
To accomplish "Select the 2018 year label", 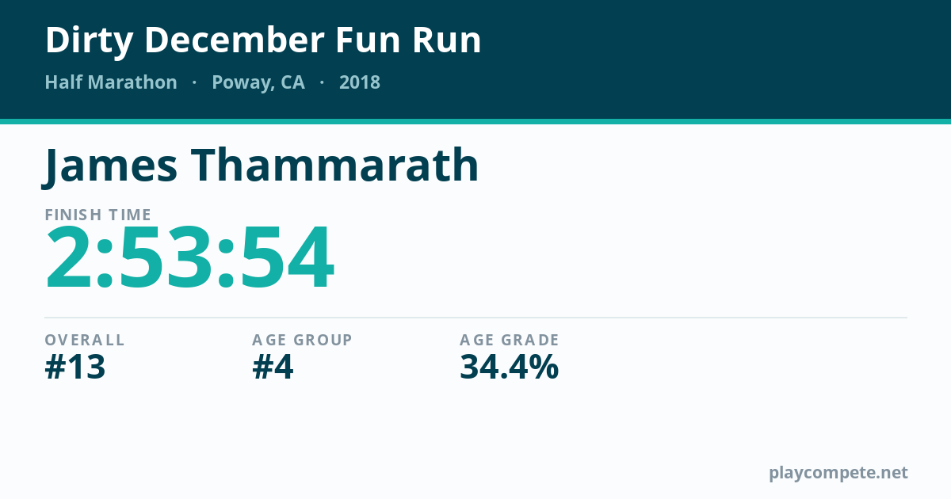I will point(360,82).
